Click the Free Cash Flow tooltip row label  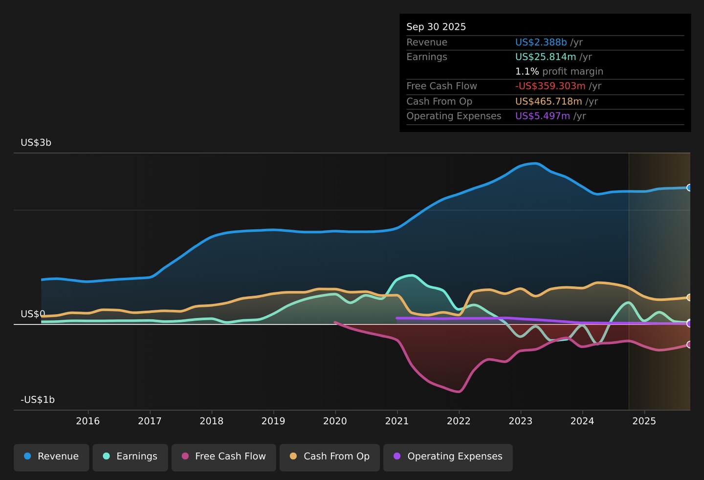442,86
